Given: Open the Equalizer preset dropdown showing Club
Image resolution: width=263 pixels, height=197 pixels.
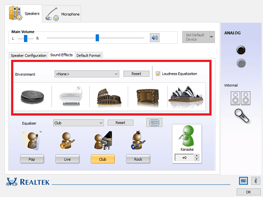Looking at the screenshot, I should [x=79, y=123].
